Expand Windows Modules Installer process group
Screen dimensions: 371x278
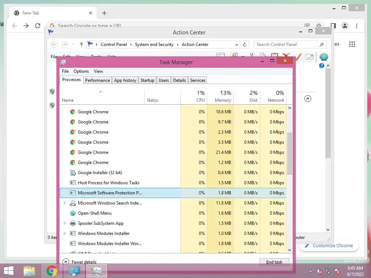click(64, 233)
